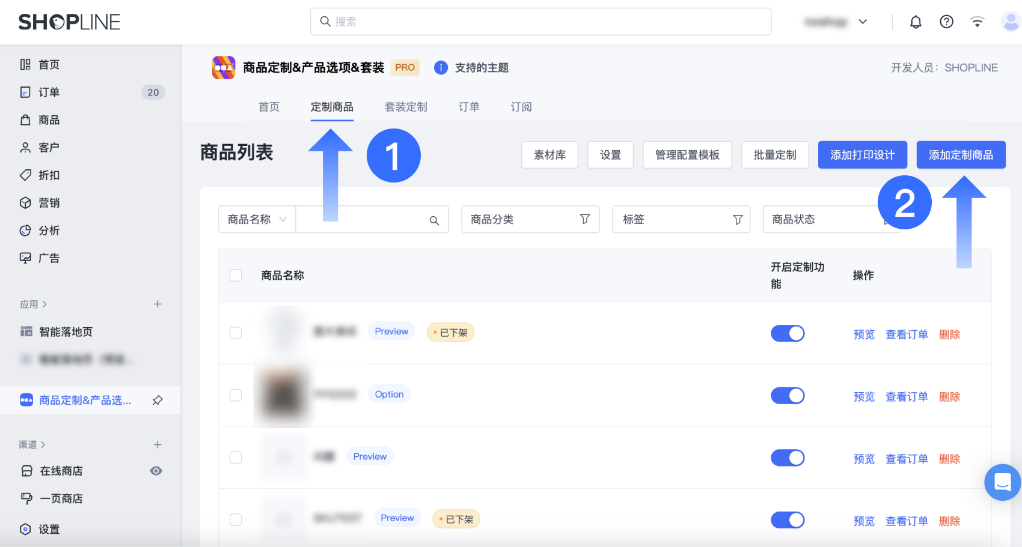Open the 广告 advertising icon

coord(25,258)
